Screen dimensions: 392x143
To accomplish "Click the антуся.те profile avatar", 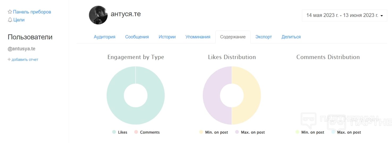I will (x=98, y=15).
